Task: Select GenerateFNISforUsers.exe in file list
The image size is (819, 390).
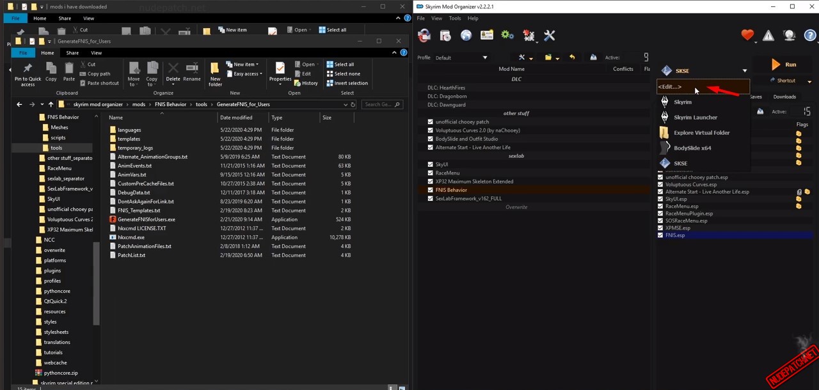Action: [x=146, y=219]
